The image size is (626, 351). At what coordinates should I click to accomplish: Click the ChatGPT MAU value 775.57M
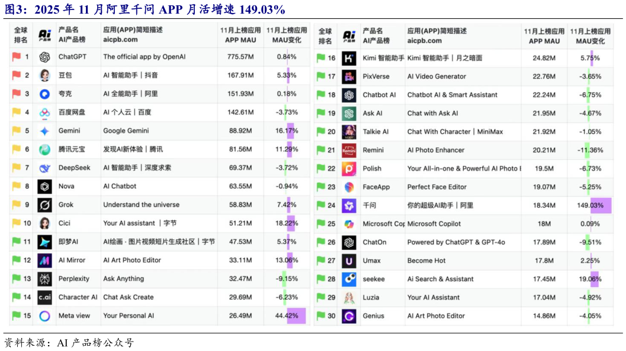pyautogui.click(x=240, y=57)
